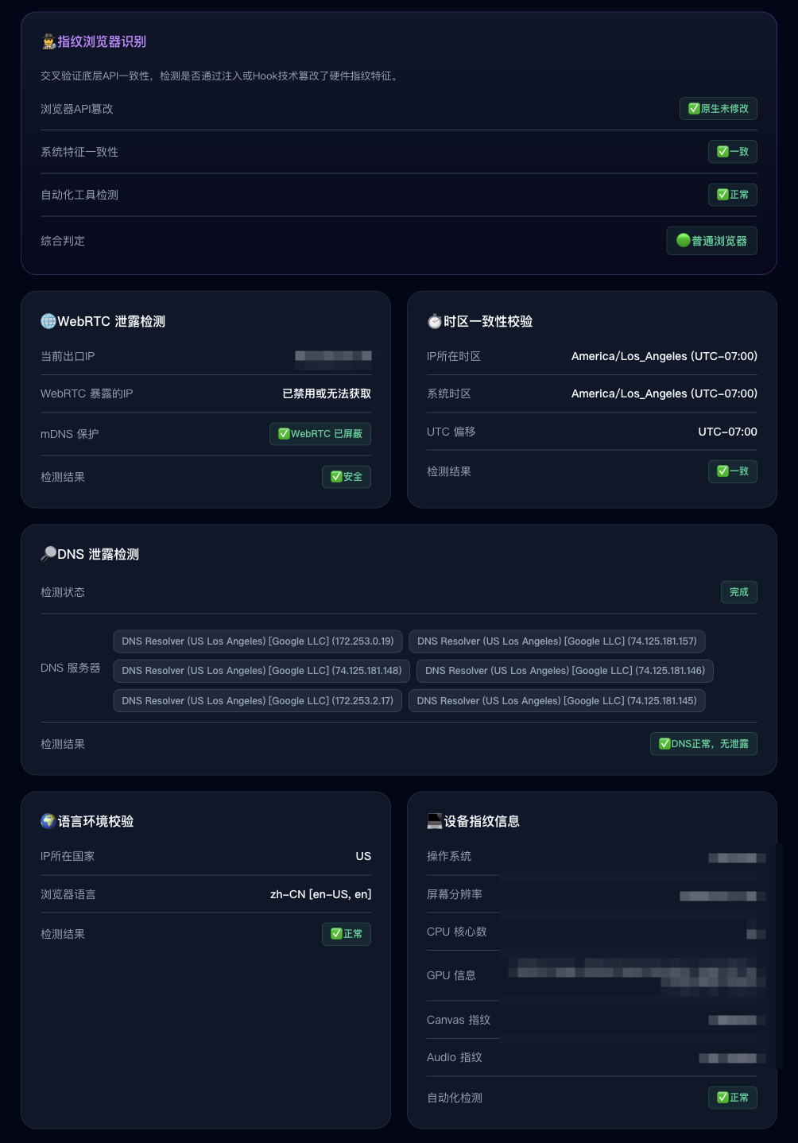The height and width of the screenshot is (1143, 798).
Task: Click the DNS 服务器 label
Action: click(x=71, y=668)
